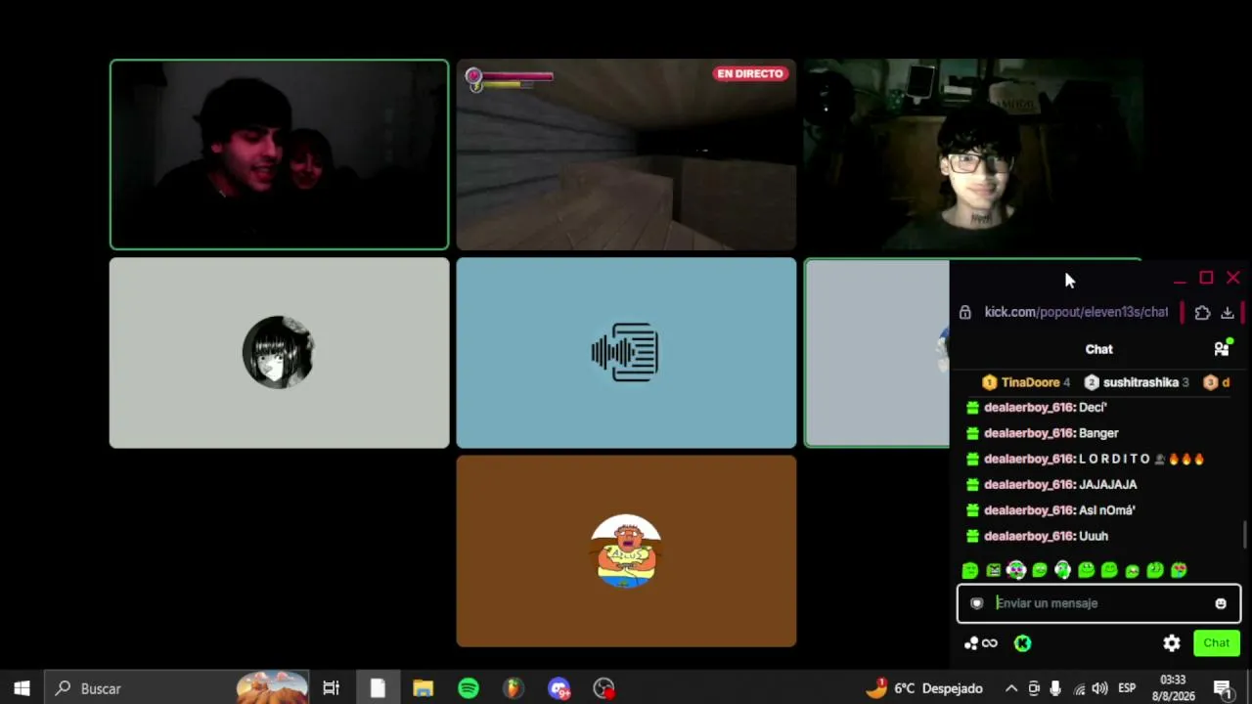Image resolution: width=1252 pixels, height=704 pixels.
Task: Open the blank document taskbar app
Action: click(x=378, y=688)
